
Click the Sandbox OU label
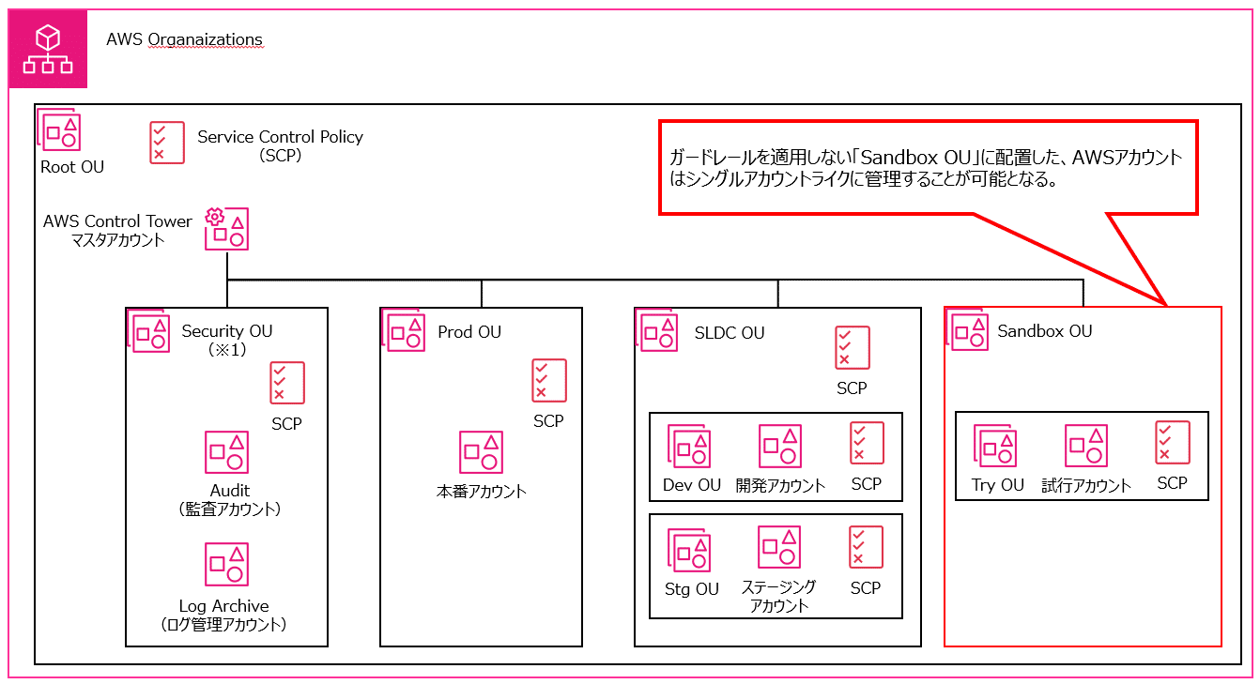tap(1045, 331)
